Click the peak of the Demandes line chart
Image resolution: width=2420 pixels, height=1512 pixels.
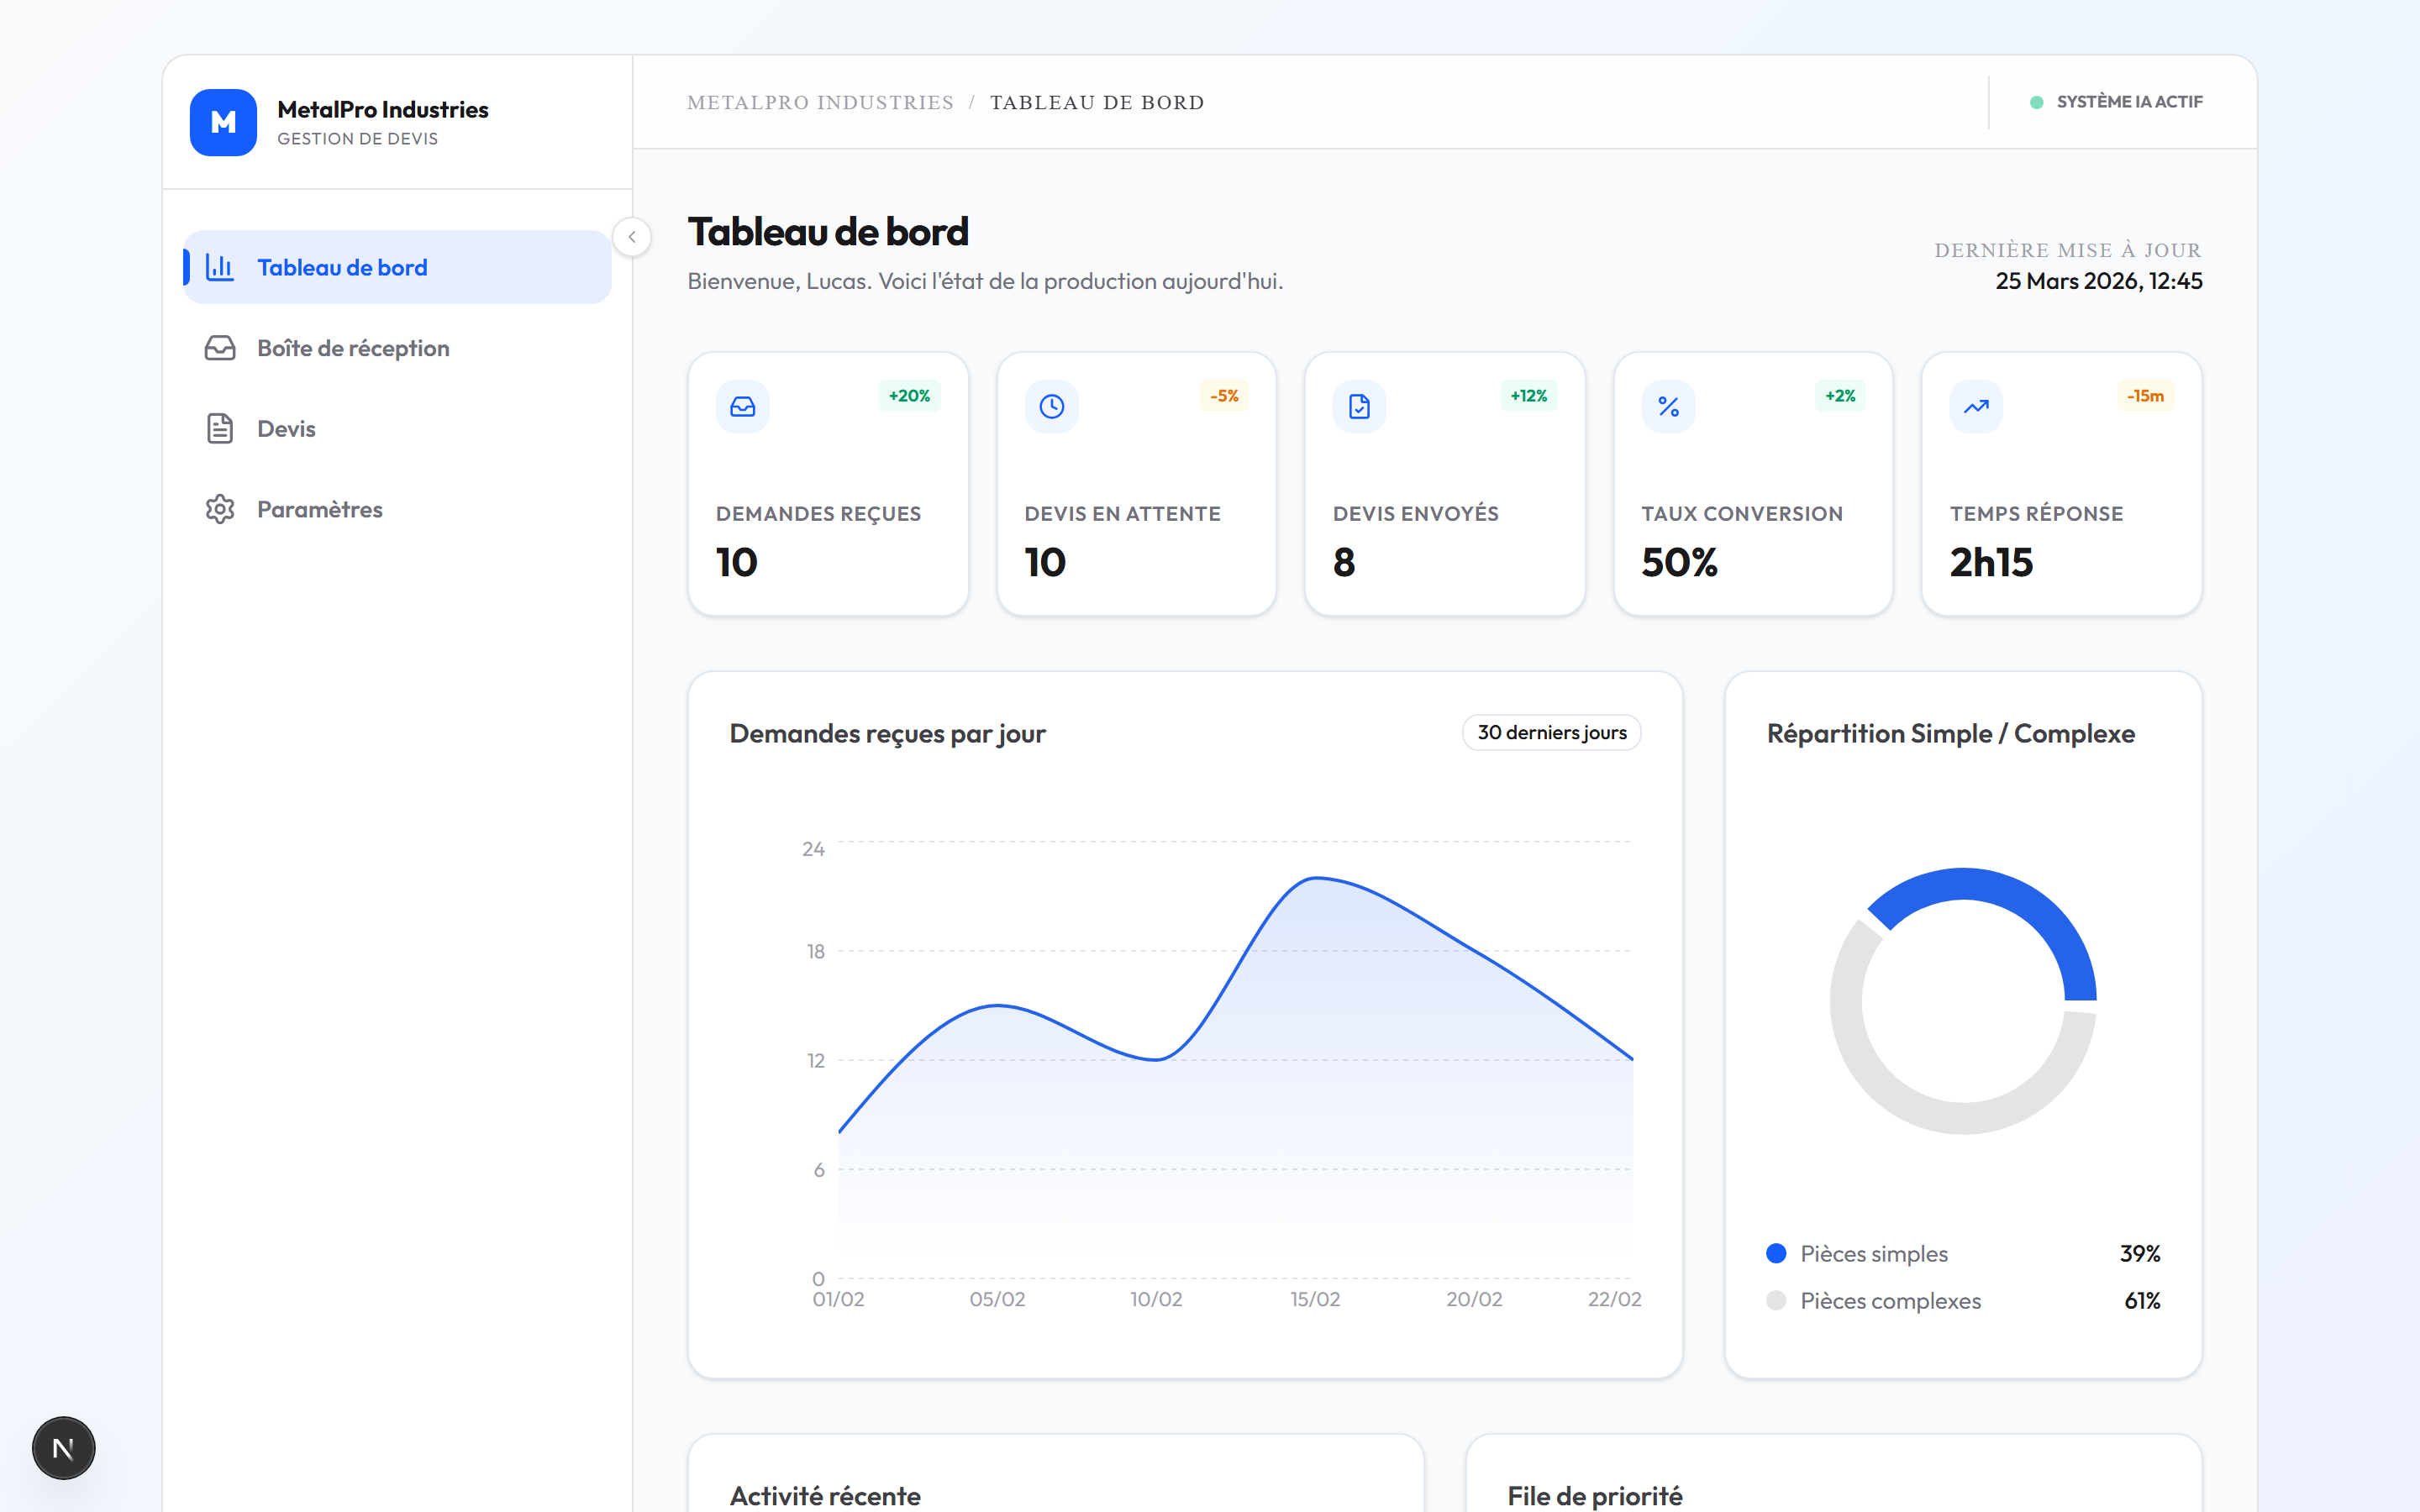(x=1316, y=878)
